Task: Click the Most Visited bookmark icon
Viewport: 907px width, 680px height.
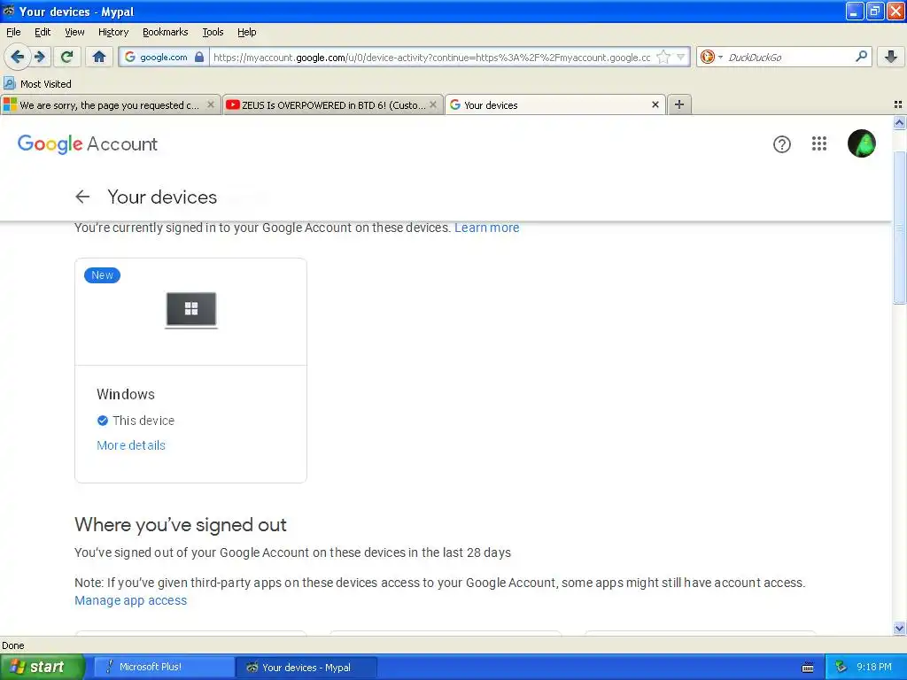Action: coord(9,83)
